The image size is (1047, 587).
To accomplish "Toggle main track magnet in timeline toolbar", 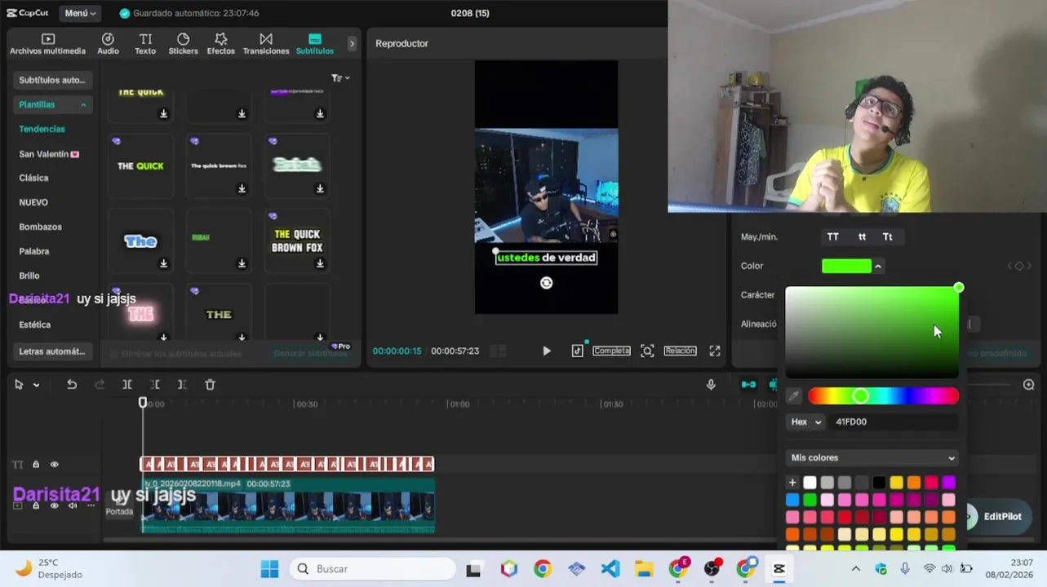I will (x=748, y=385).
